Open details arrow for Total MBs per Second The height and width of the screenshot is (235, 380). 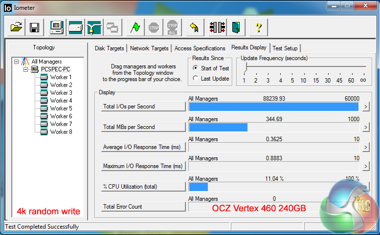tap(366, 127)
